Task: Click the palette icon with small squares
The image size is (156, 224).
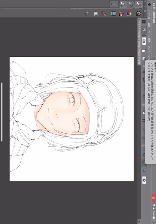Action: point(139,4)
